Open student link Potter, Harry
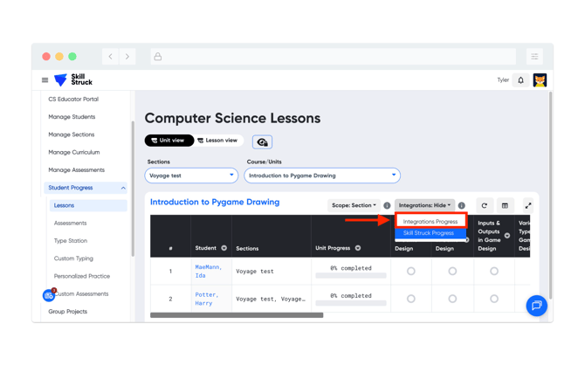This screenshot has width=585, height=365. (207, 299)
